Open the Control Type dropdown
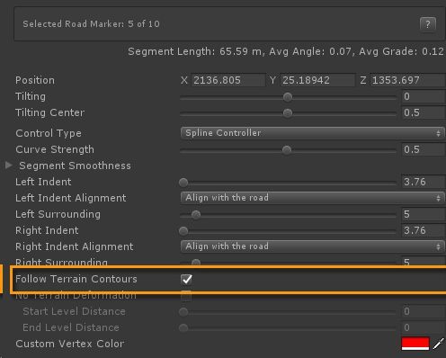446x358 pixels. (313, 133)
